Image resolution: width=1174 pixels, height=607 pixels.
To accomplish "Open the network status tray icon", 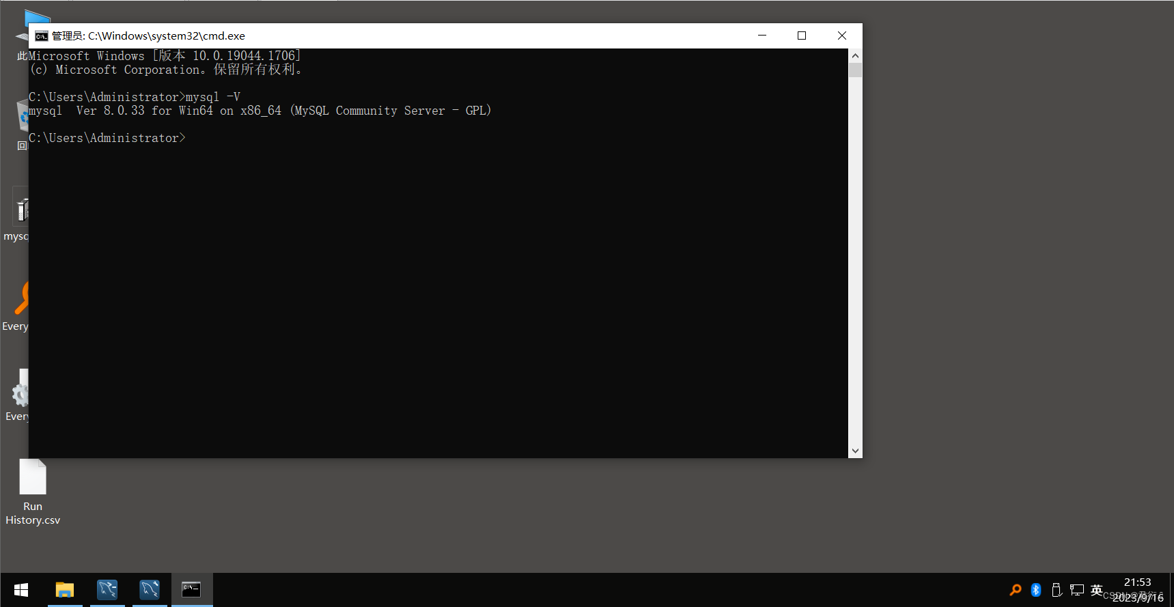I will [1077, 590].
